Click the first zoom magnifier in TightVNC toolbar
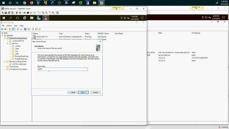This screenshot has height=129, width=229. (43, 13)
